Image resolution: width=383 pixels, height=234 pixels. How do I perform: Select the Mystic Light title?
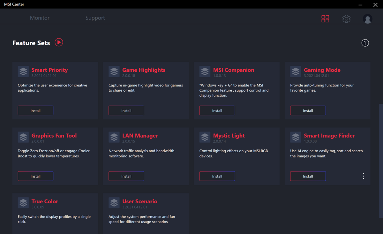229,136
